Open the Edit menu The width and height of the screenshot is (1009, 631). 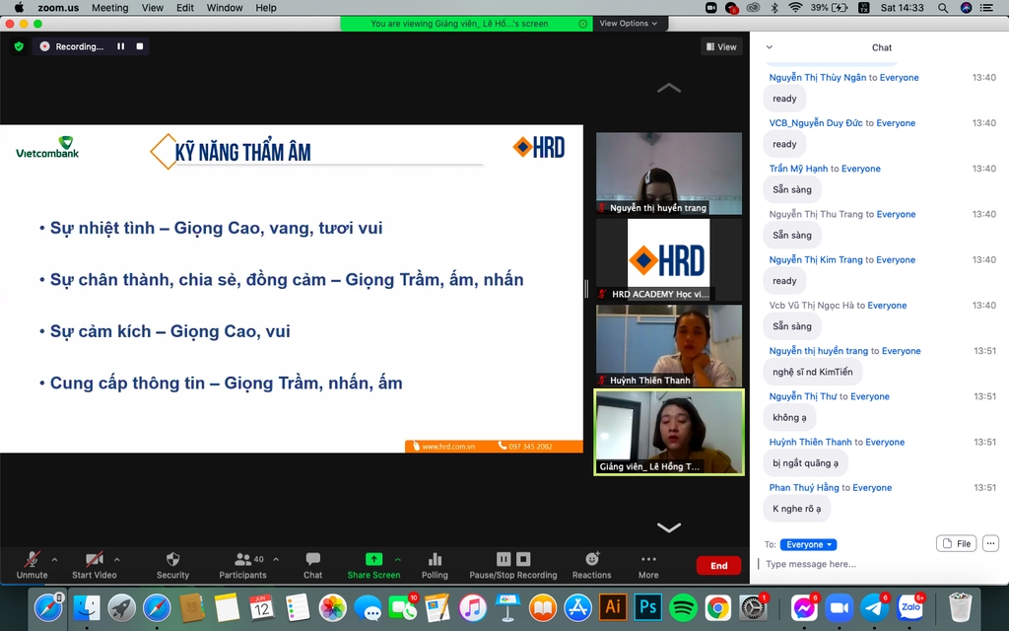point(185,8)
